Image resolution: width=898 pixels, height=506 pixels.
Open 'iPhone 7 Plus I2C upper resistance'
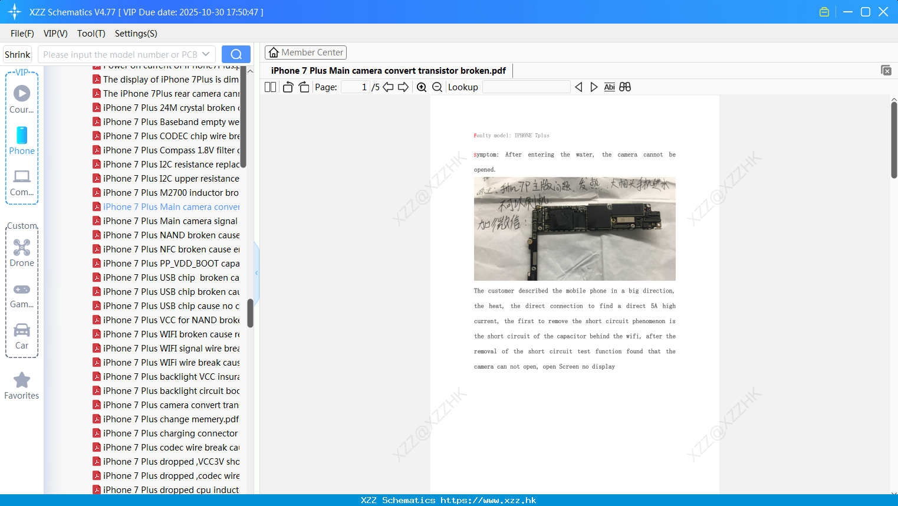pyautogui.click(x=171, y=179)
